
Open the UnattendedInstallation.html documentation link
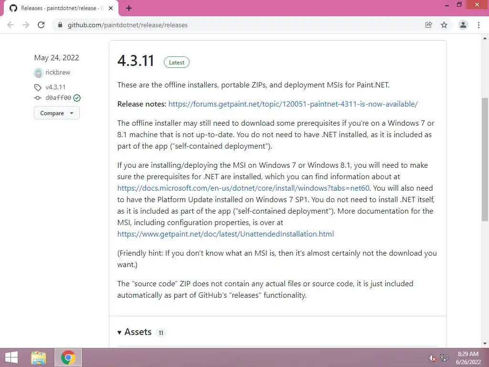[225, 234]
